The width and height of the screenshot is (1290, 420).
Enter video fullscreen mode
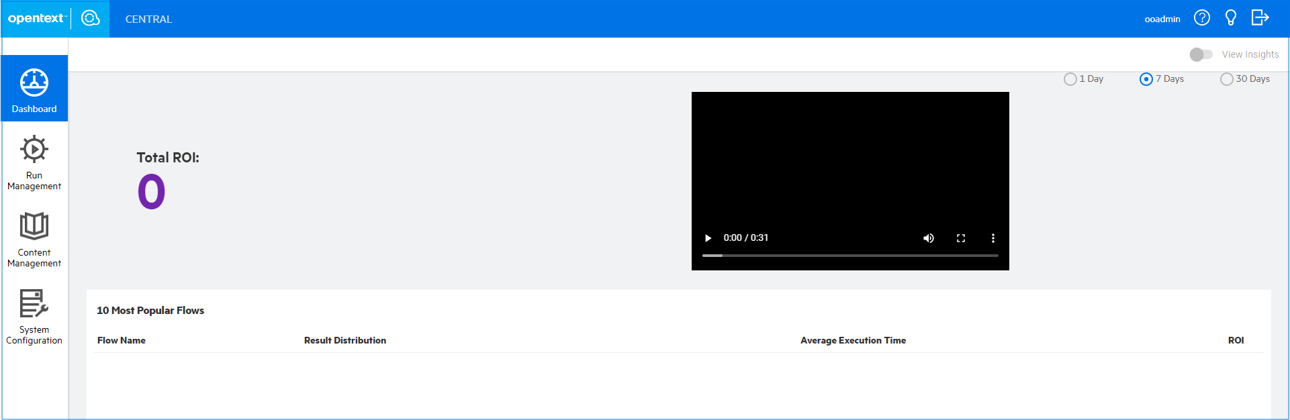pos(960,238)
